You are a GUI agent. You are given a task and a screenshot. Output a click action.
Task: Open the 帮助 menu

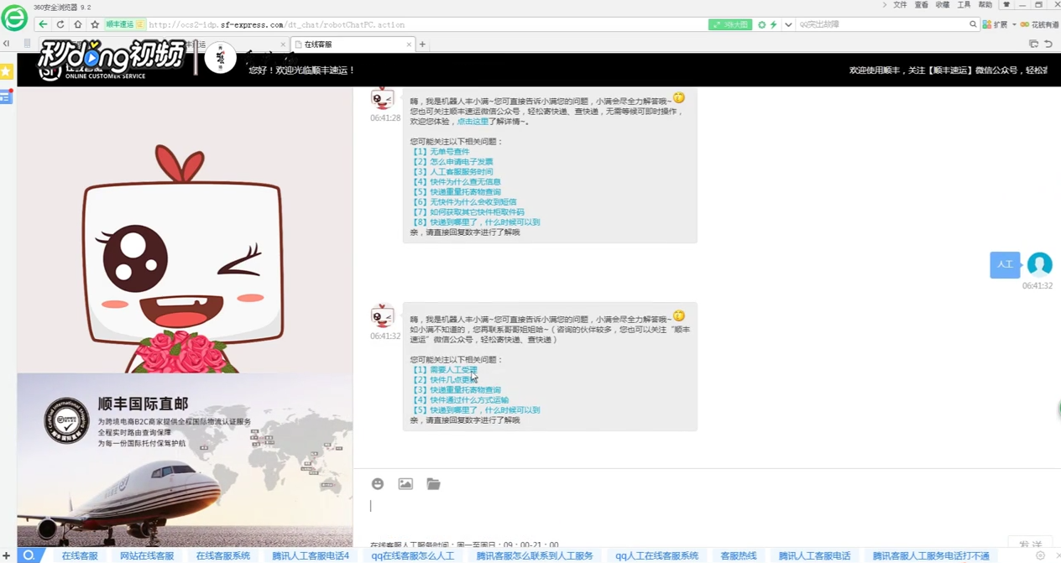pyautogui.click(x=985, y=5)
